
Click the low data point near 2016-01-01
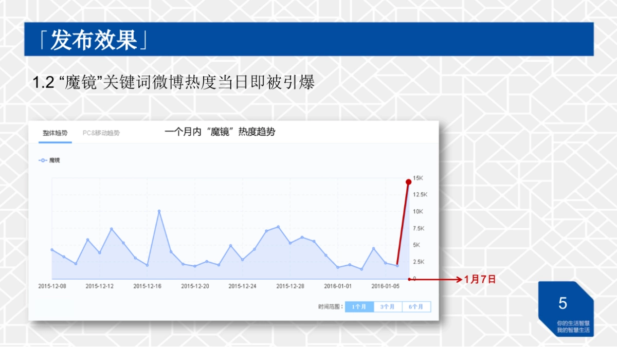[337, 267]
